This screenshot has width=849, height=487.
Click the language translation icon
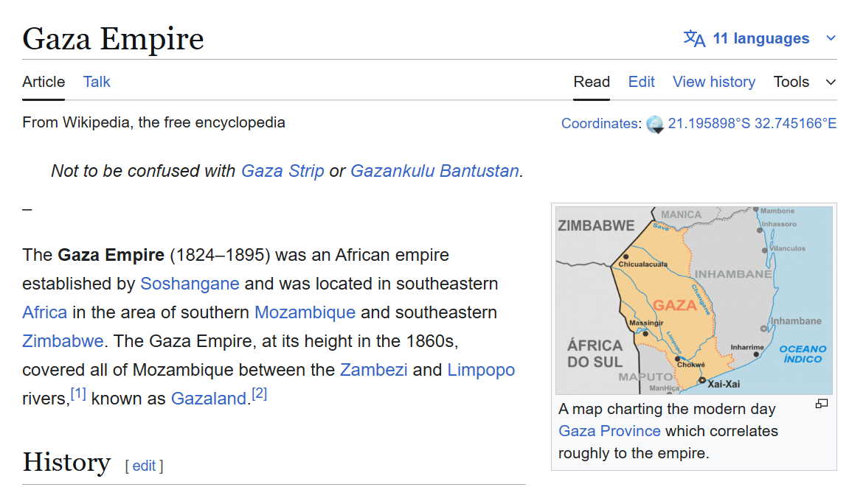coord(693,38)
